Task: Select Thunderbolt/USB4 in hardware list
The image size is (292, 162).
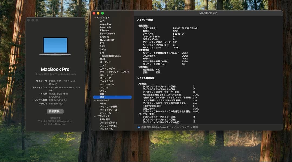Action: (110, 56)
